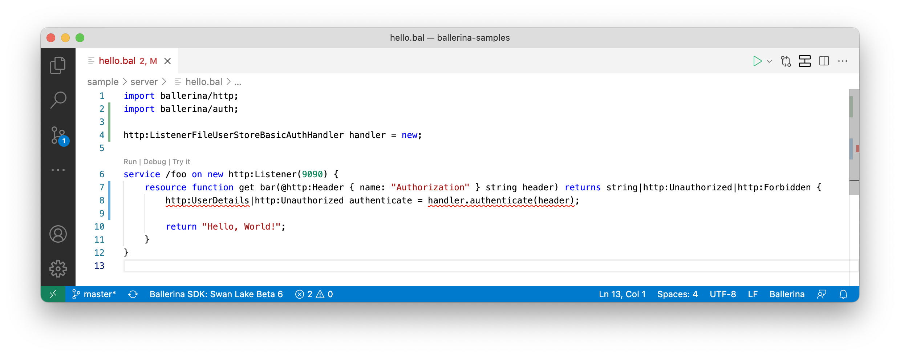Open More Actions menu in editor toolbar
The image size is (900, 356).
(843, 61)
